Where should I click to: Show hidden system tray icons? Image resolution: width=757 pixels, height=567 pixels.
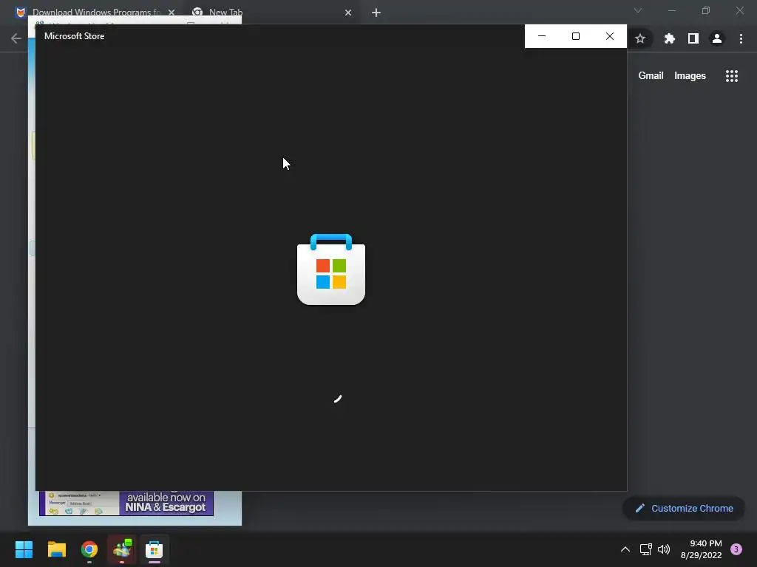click(x=625, y=549)
